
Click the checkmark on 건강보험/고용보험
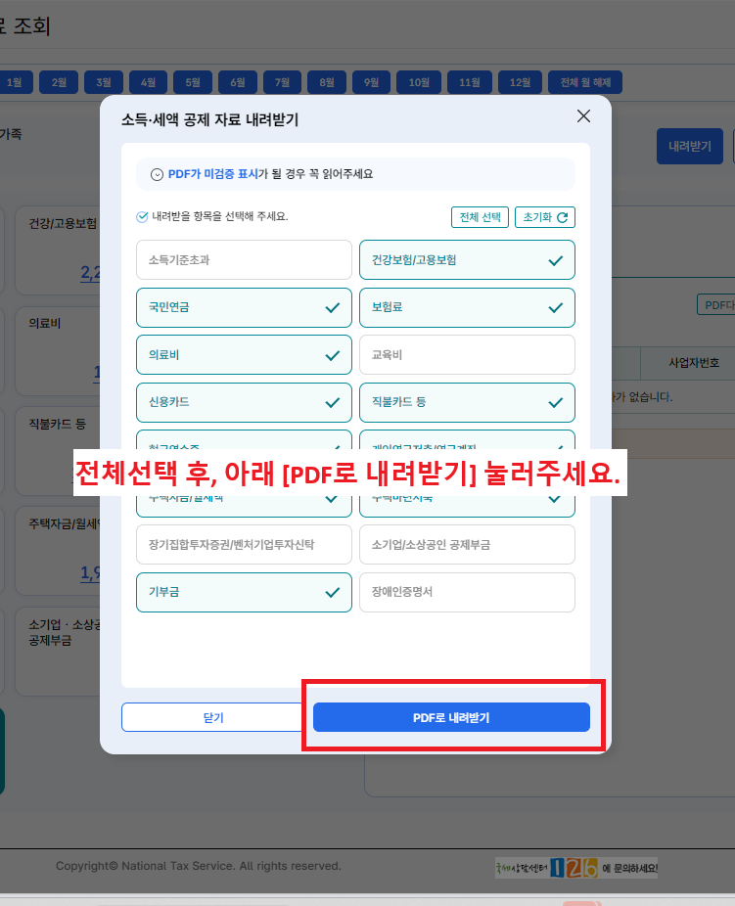(555, 260)
